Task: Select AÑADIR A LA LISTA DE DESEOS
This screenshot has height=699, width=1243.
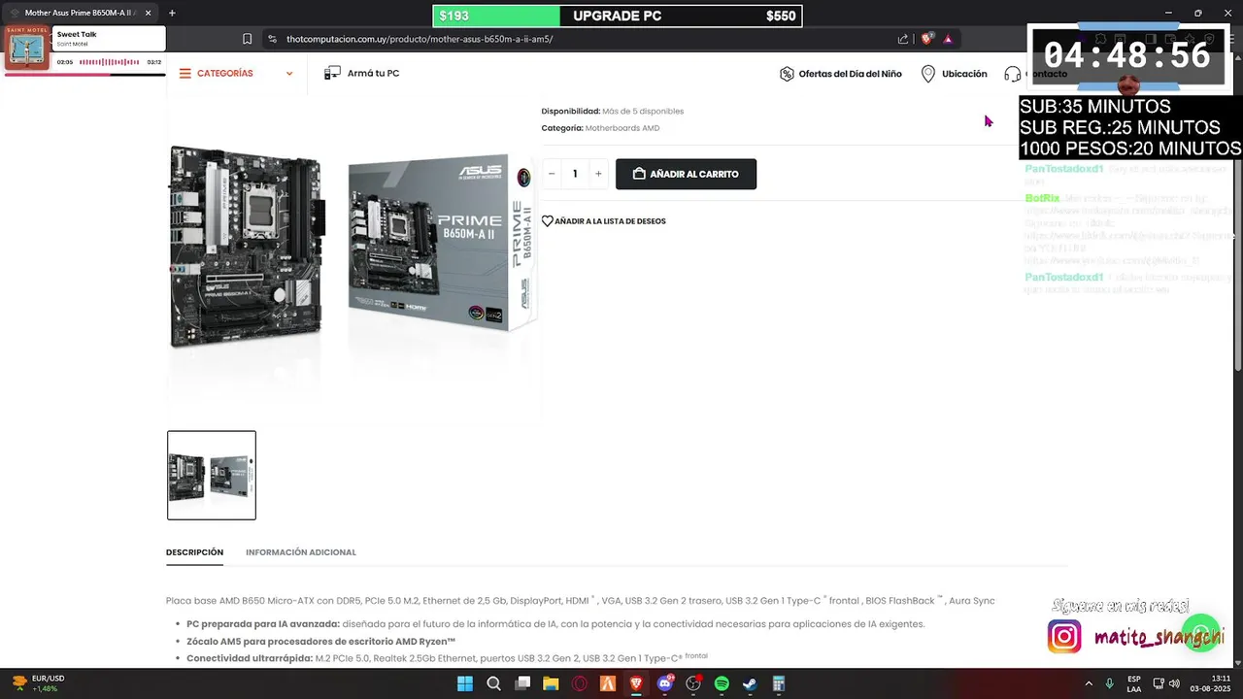Action: [610, 221]
